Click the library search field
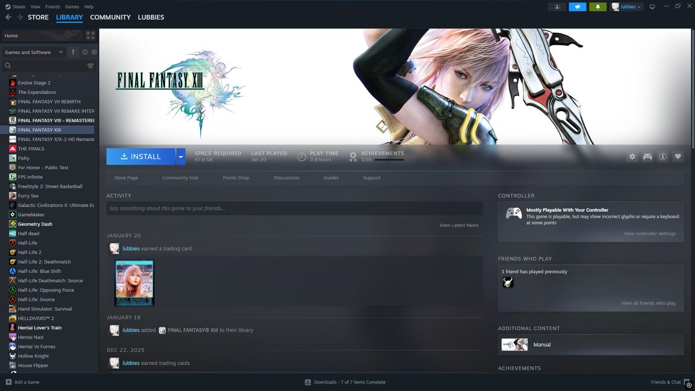 click(43, 66)
